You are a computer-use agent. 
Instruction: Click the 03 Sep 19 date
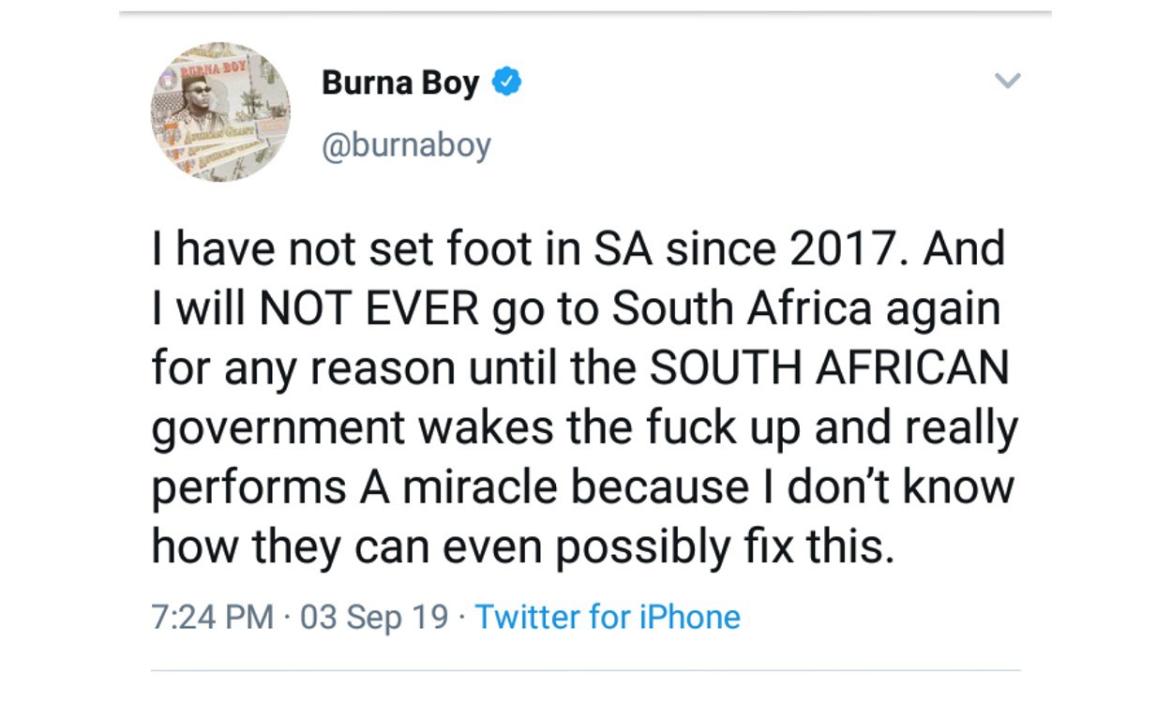[375, 617]
